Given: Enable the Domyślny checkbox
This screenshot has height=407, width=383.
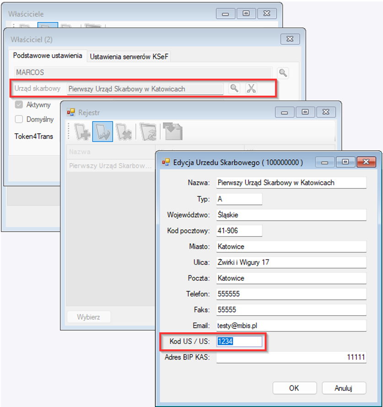Looking at the screenshot, I should [x=19, y=120].
